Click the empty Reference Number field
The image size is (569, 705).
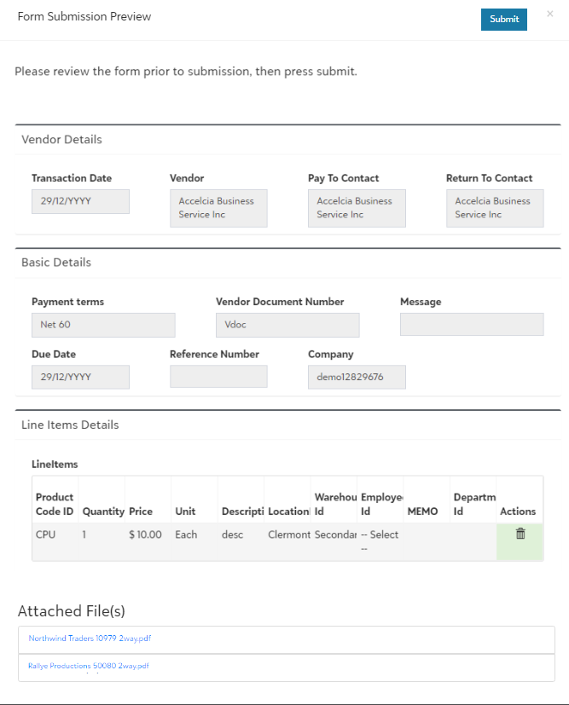coord(218,376)
